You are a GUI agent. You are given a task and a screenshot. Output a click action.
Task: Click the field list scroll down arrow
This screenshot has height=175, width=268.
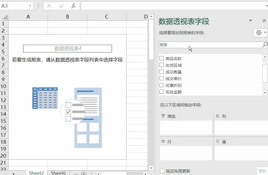(x=265, y=93)
